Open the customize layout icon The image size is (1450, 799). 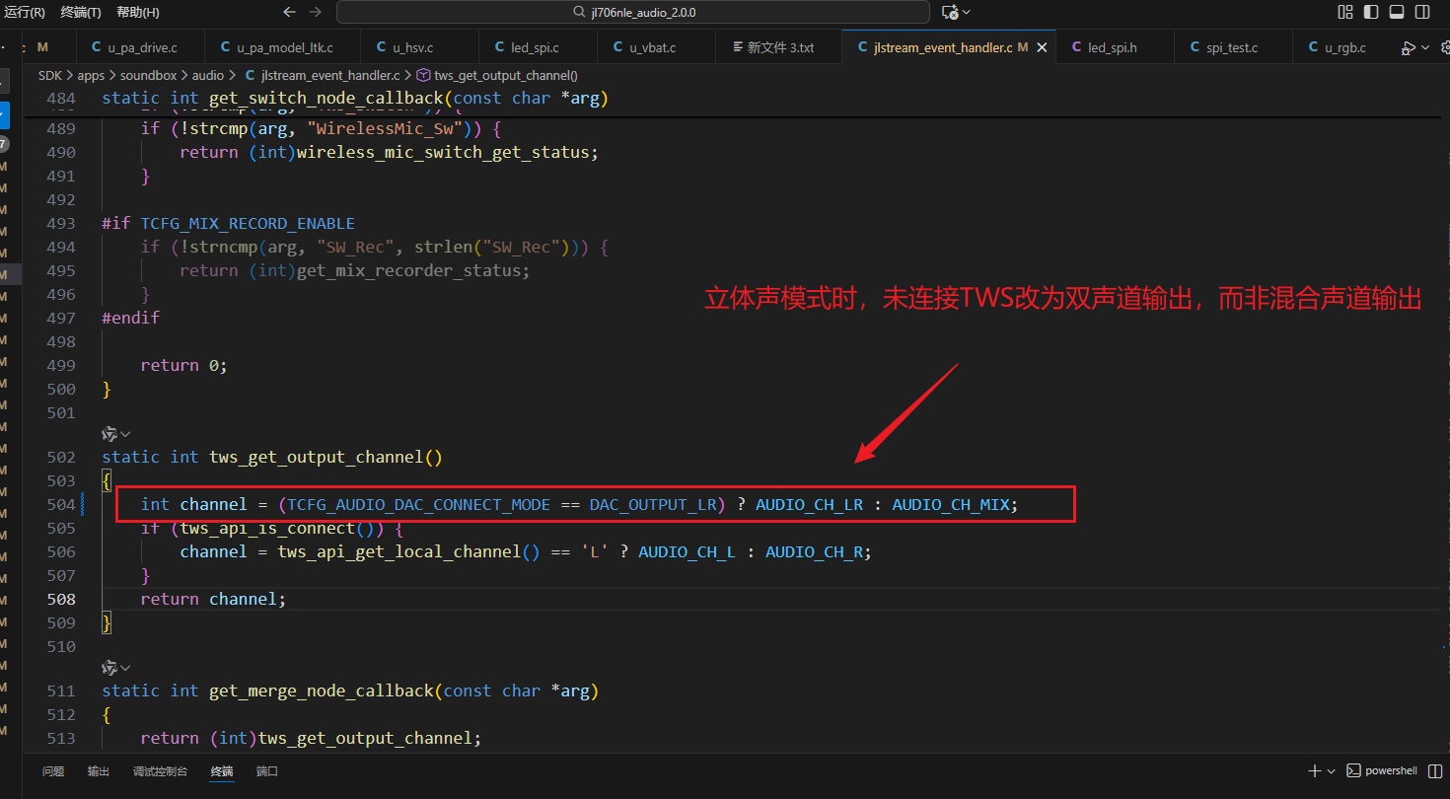pyautogui.click(x=1345, y=12)
